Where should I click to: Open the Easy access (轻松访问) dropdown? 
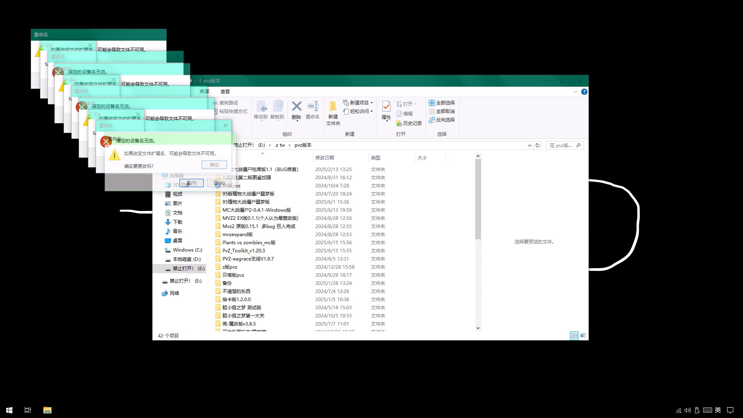(x=358, y=111)
